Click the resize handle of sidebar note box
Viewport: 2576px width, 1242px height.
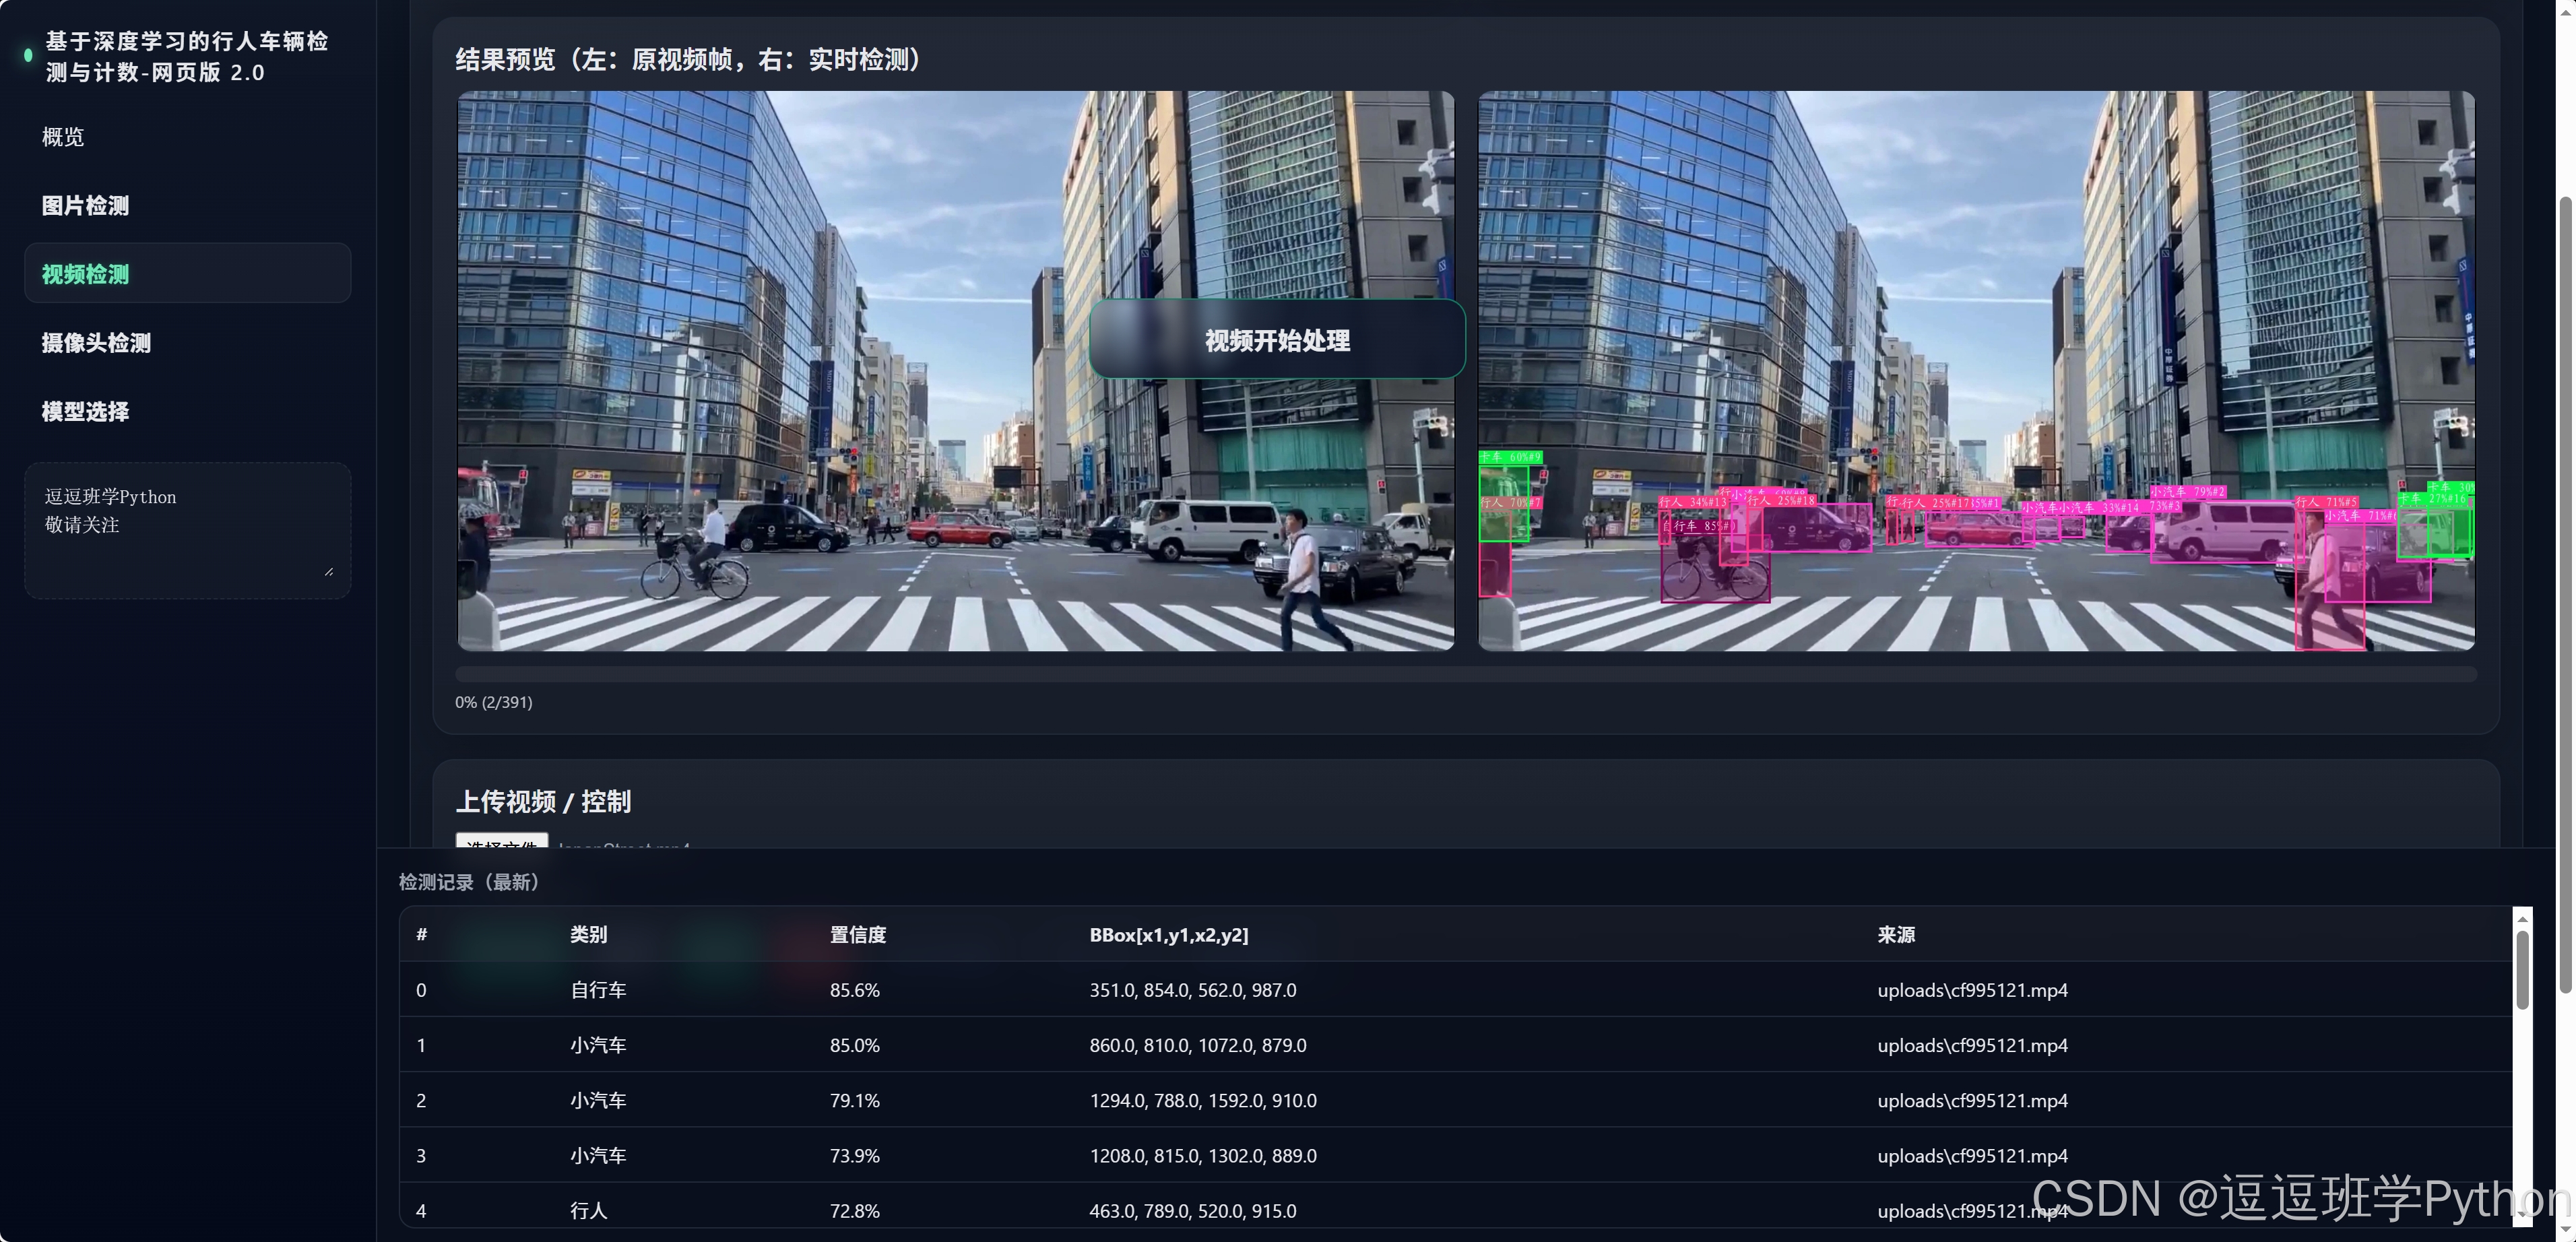(328, 572)
